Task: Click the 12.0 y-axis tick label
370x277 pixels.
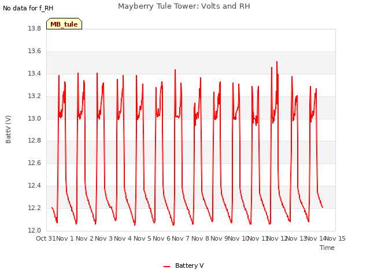Action: 35,230
